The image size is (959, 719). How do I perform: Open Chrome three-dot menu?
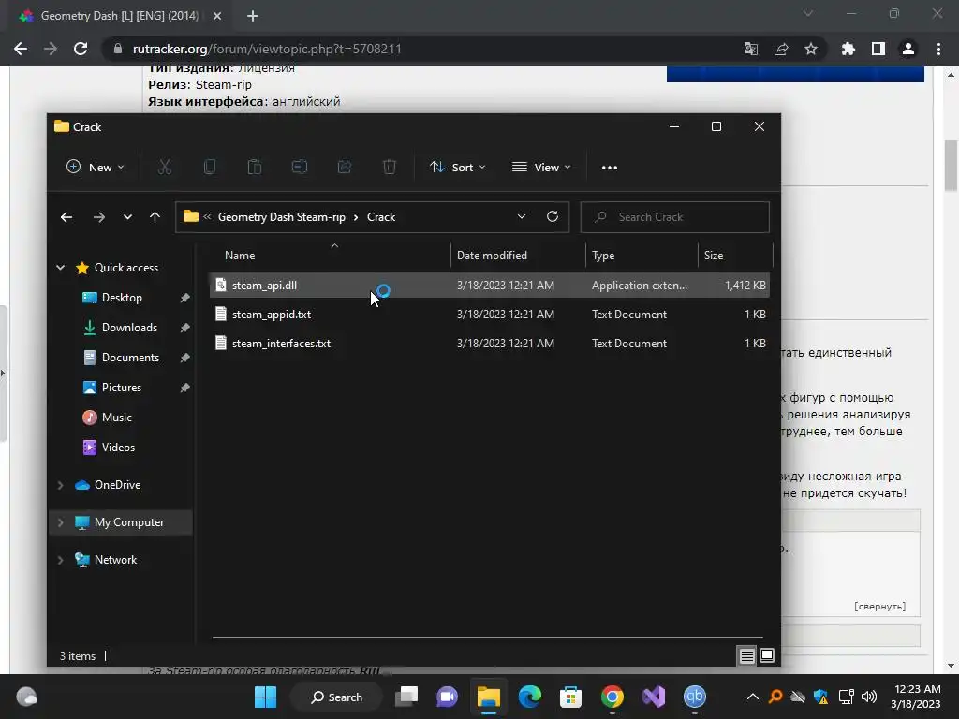pos(938,49)
